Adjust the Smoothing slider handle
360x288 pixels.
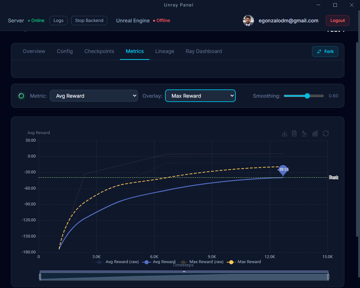click(x=308, y=96)
